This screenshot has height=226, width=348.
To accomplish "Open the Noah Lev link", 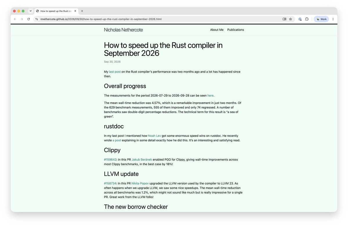I will [x=154, y=136].
